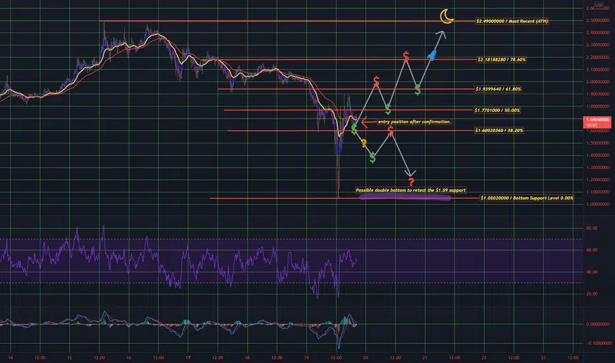
Task: Click date label 14 on the time axis
Action: click(10, 358)
